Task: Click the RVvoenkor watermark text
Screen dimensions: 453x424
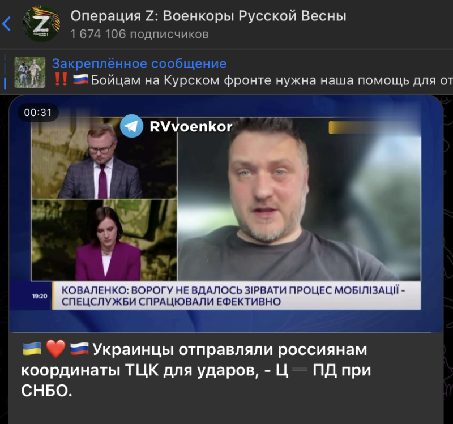Action: click(x=191, y=126)
